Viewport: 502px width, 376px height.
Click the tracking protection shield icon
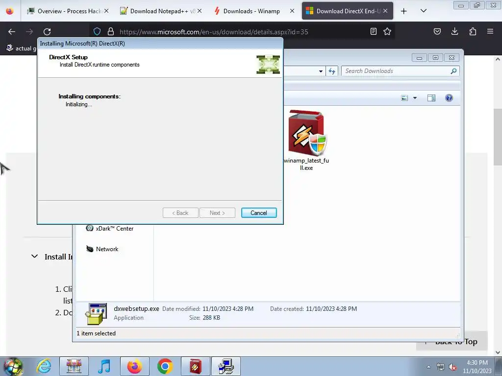(x=97, y=32)
